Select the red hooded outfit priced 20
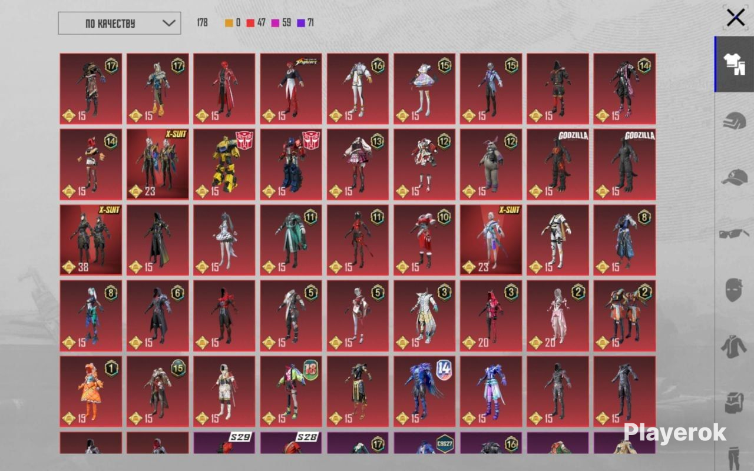Image resolution: width=754 pixels, height=471 pixels. pos(491,316)
